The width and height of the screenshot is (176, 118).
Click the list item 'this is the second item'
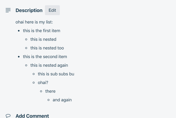[x=45, y=57]
